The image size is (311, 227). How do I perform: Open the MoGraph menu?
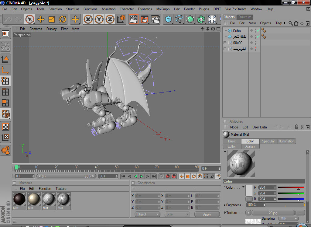tap(163, 9)
